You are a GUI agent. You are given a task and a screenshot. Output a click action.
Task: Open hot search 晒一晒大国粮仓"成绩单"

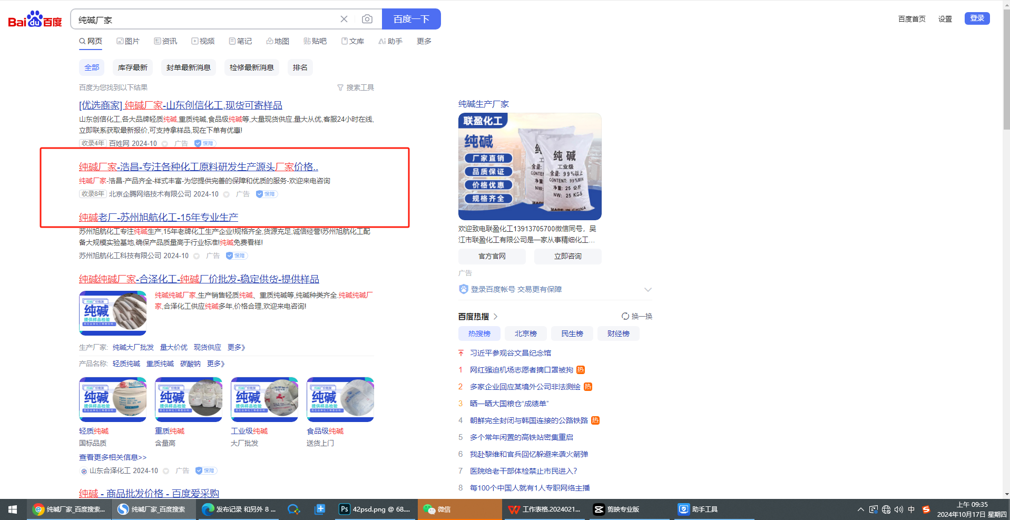click(x=509, y=404)
